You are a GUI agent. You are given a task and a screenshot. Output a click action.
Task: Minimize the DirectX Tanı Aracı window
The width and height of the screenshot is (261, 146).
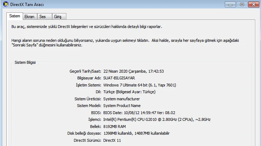(x=230, y=5)
